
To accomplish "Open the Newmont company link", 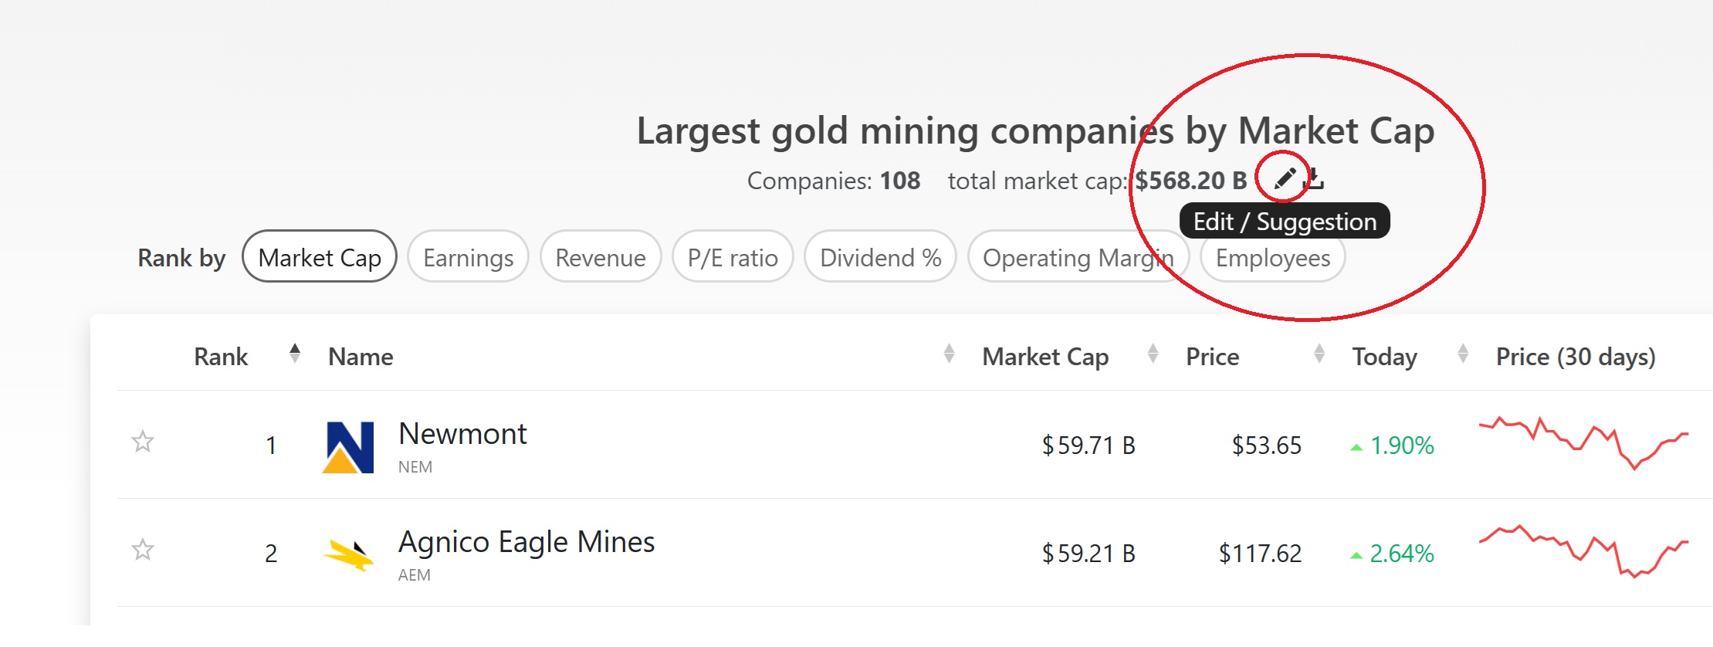I will (x=462, y=435).
